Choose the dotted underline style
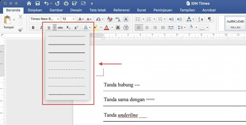 click(x=67, y=61)
